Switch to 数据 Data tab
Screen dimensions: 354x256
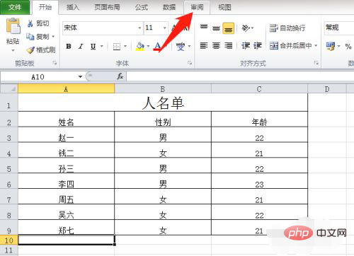point(169,7)
